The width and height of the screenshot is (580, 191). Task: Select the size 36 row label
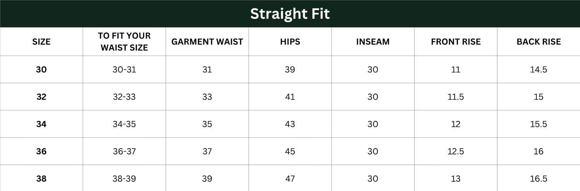tap(41, 152)
